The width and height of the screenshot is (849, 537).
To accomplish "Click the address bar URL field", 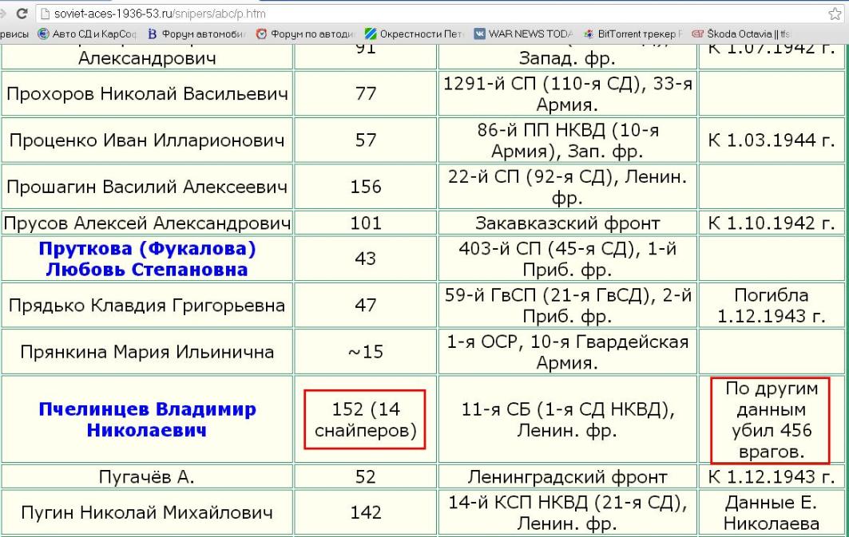I will 399,14.
